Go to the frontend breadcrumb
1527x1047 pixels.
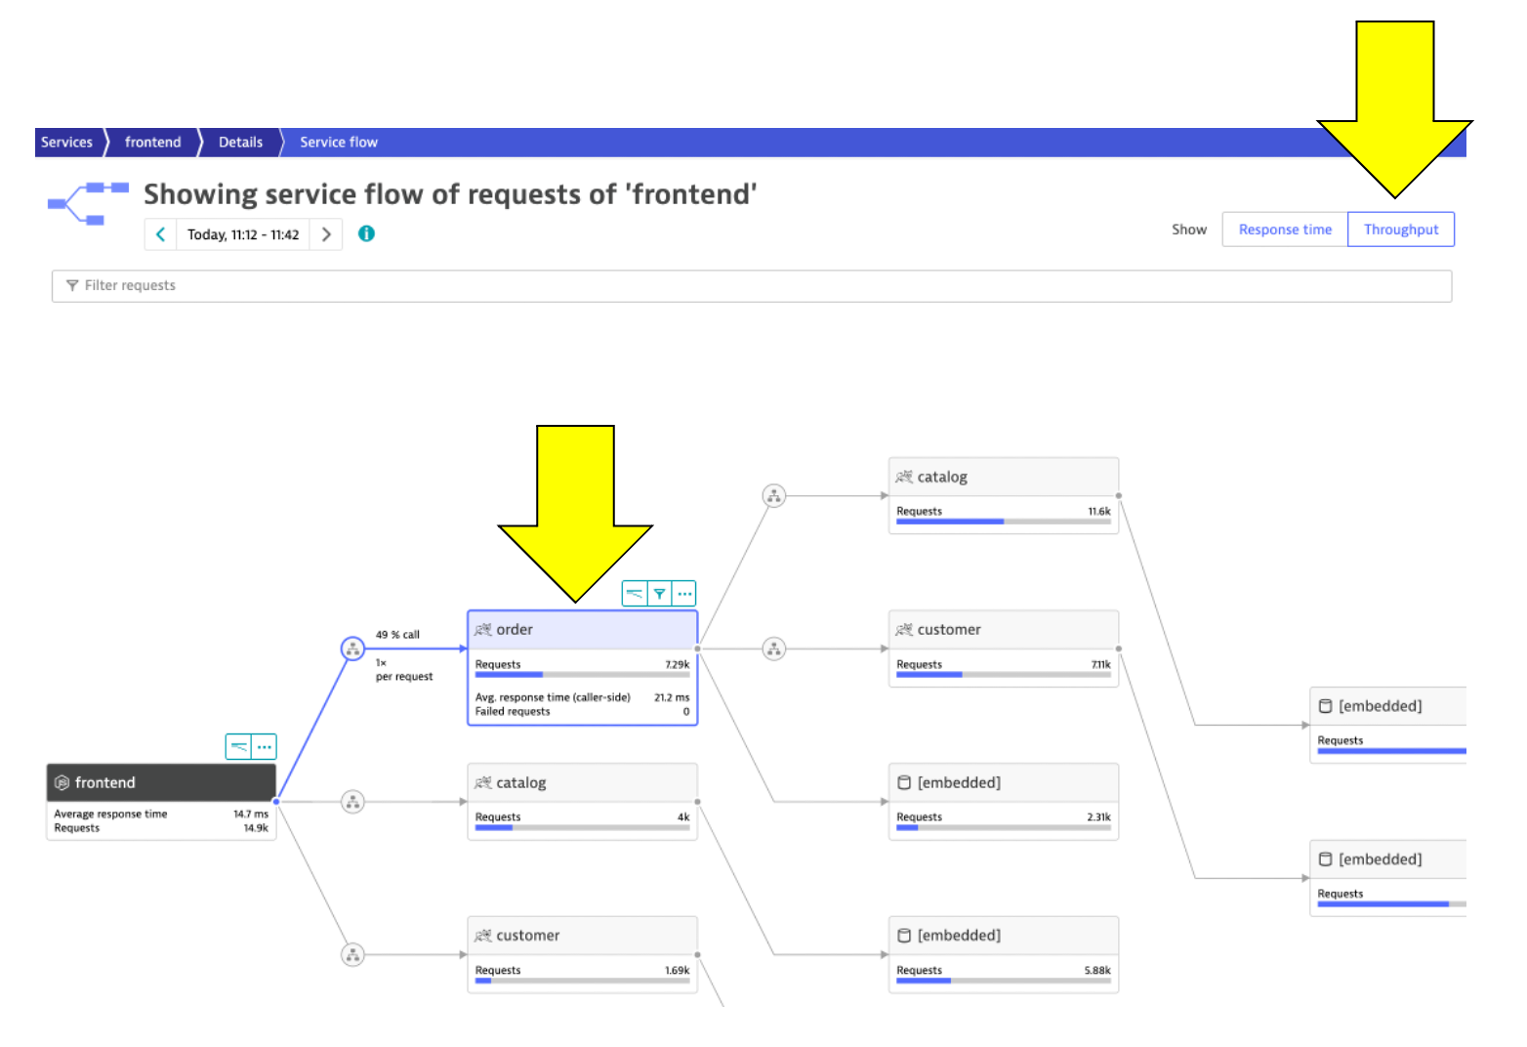coord(152,143)
